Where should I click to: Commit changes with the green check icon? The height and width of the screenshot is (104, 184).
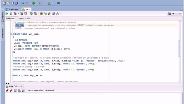point(31,14)
